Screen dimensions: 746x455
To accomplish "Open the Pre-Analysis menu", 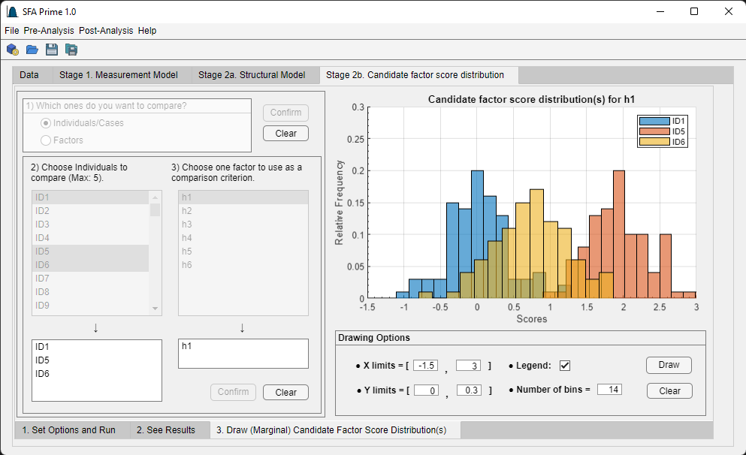I will pos(49,31).
